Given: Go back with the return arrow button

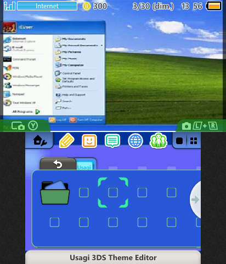Looking at the screenshot, I should point(58,164).
